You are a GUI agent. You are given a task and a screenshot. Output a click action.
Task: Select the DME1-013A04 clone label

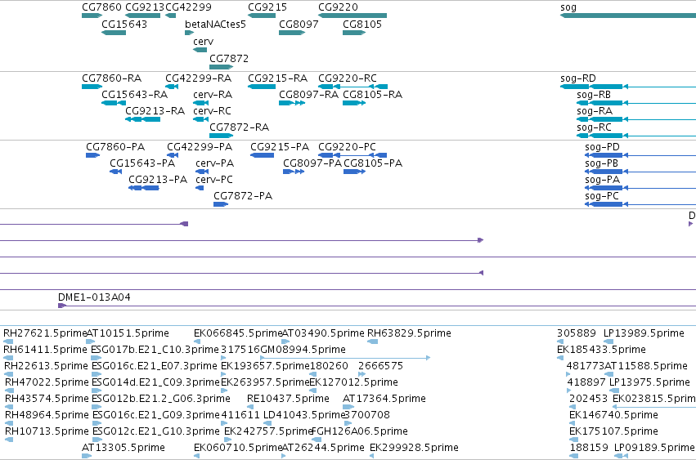[95, 297]
